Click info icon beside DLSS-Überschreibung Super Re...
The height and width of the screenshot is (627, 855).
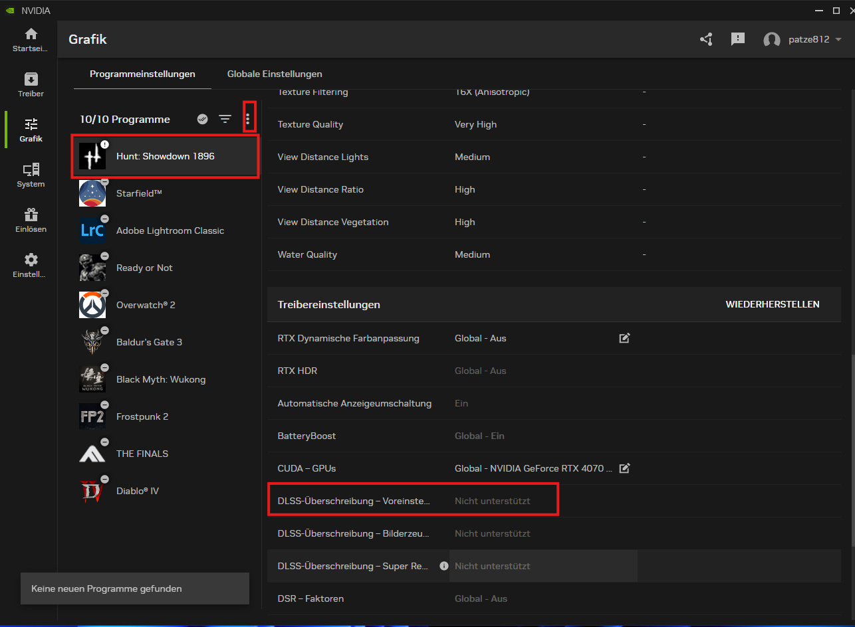coord(444,566)
